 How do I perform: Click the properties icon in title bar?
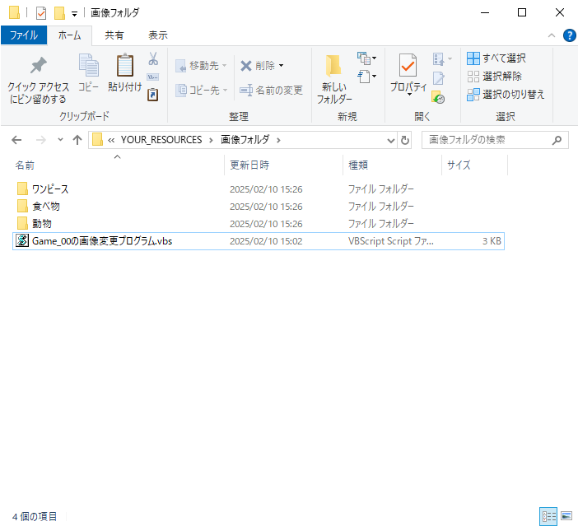41,13
